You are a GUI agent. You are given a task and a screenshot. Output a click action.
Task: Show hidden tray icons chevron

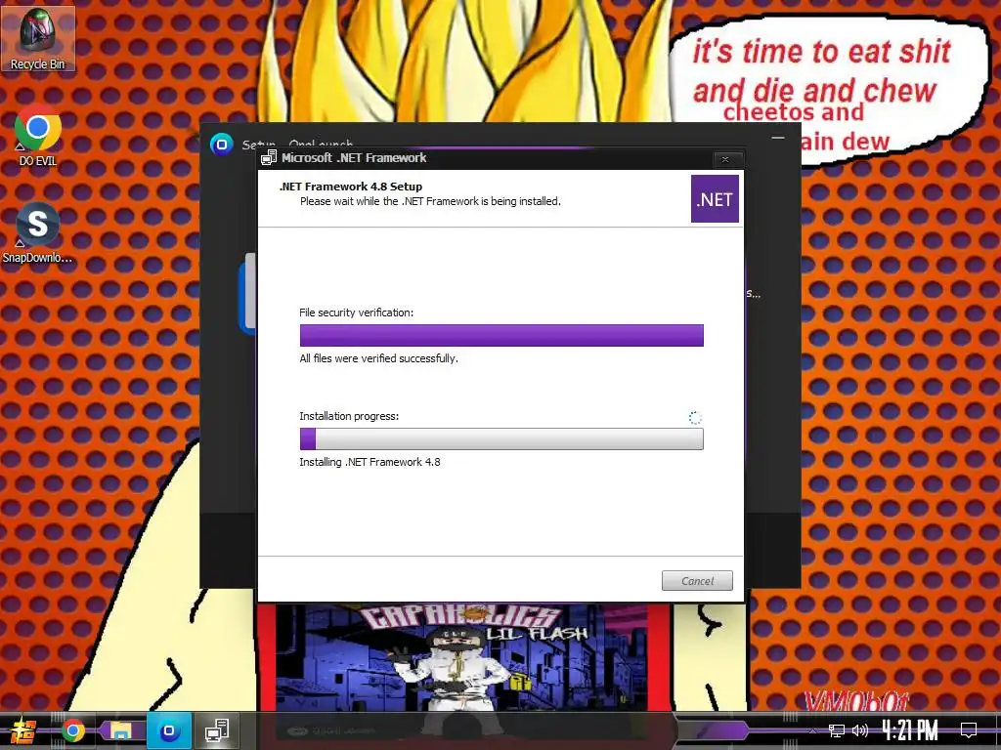coord(812,730)
